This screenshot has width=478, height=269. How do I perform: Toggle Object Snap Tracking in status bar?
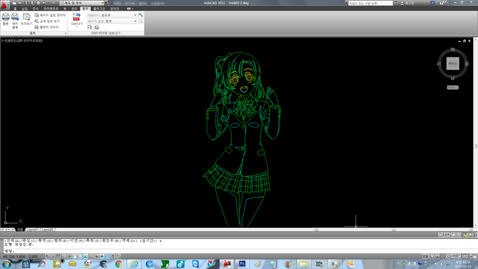85,256
